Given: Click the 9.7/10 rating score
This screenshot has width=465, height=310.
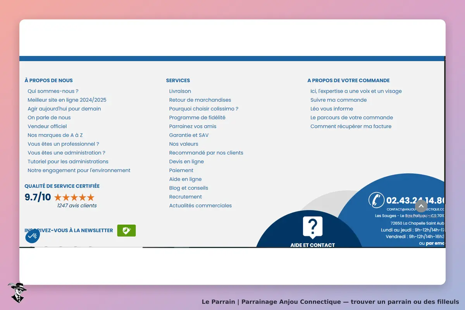Looking at the screenshot, I should (x=38, y=197).
